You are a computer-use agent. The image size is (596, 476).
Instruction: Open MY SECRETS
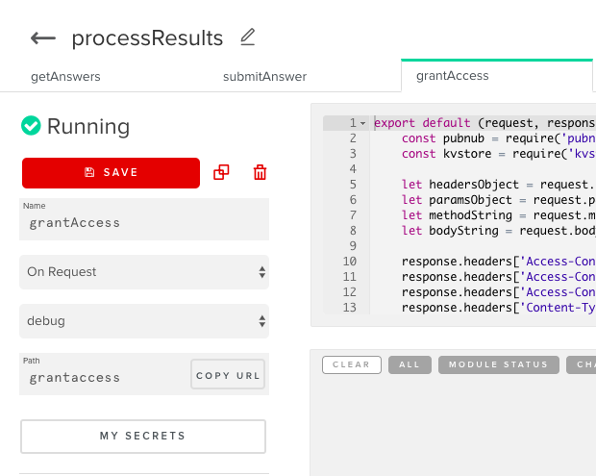(x=143, y=436)
